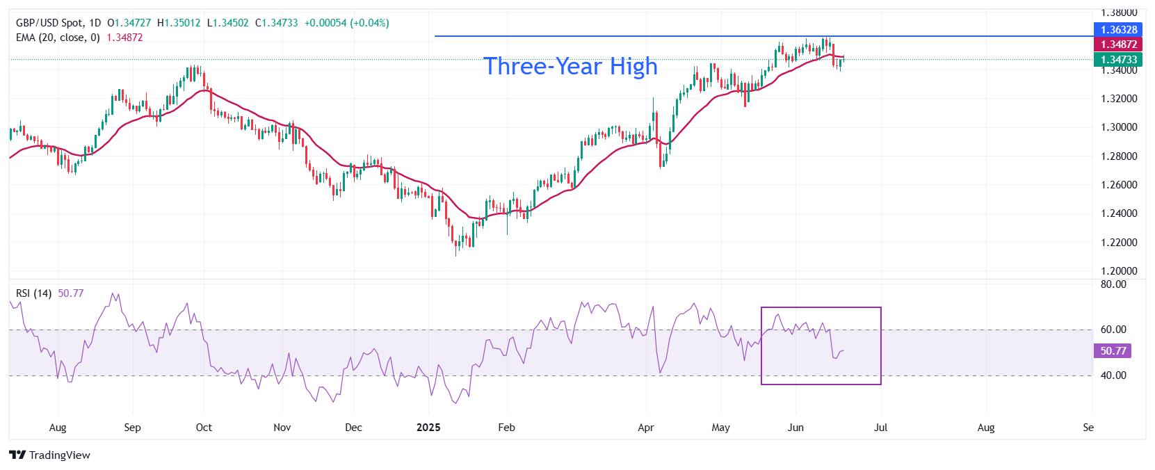Click the 40.00 RSI axis level
This screenshot has height=470, width=1155.
pyautogui.click(x=1113, y=375)
